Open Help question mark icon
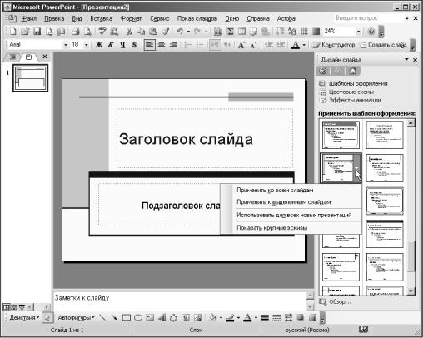The height and width of the screenshot is (338, 423). (371, 32)
